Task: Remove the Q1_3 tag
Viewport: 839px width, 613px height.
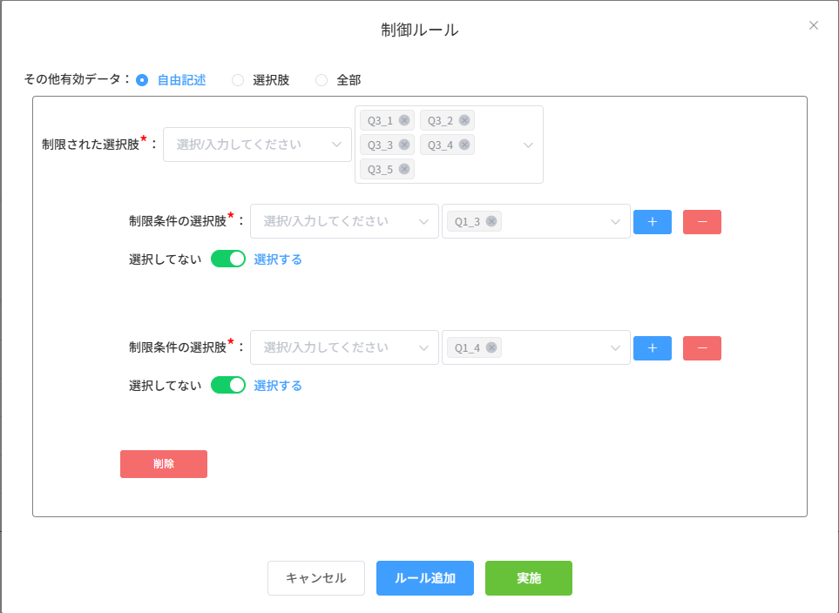Action: [491, 222]
